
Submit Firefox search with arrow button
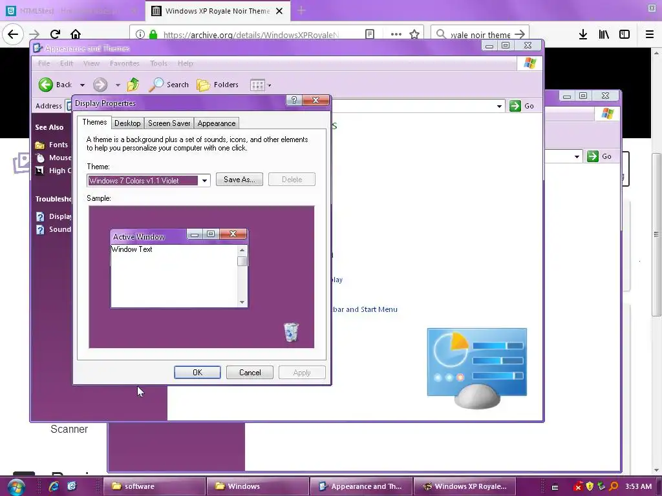coord(520,34)
